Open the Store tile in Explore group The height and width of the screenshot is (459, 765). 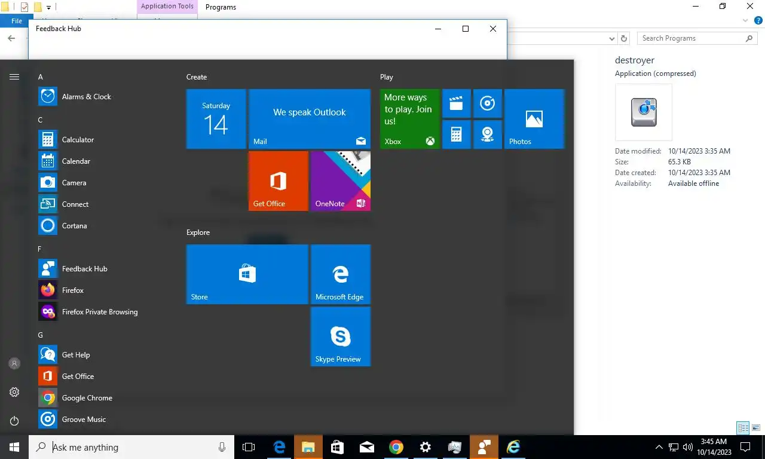click(247, 274)
